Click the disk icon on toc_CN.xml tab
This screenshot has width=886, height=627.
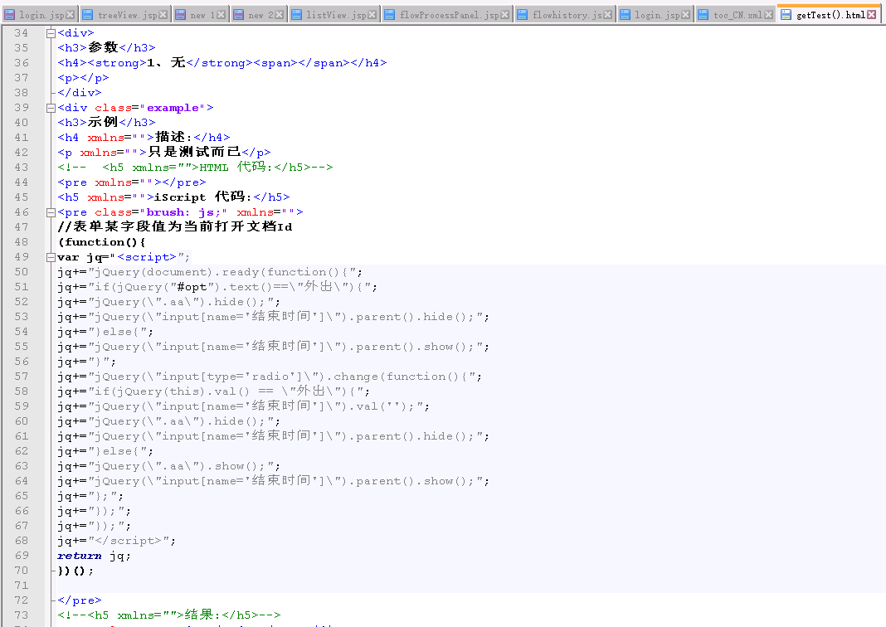[703, 15]
